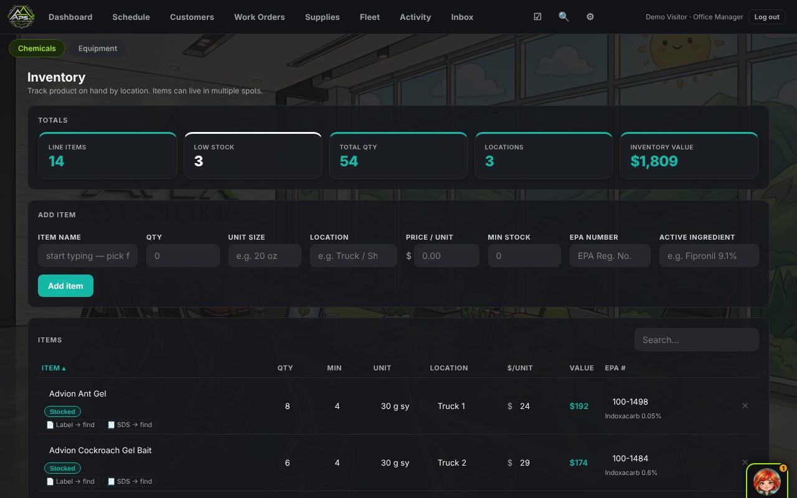Sort items by the Location column

click(449, 368)
